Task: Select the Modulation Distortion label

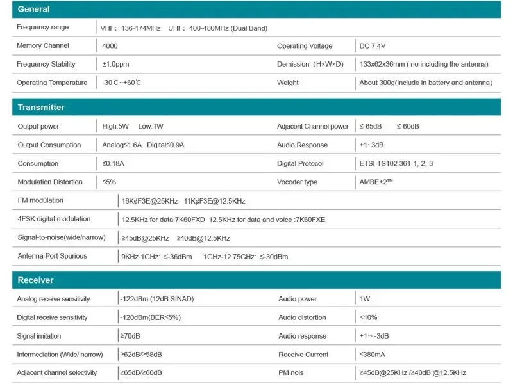Action: pos(50,182)
